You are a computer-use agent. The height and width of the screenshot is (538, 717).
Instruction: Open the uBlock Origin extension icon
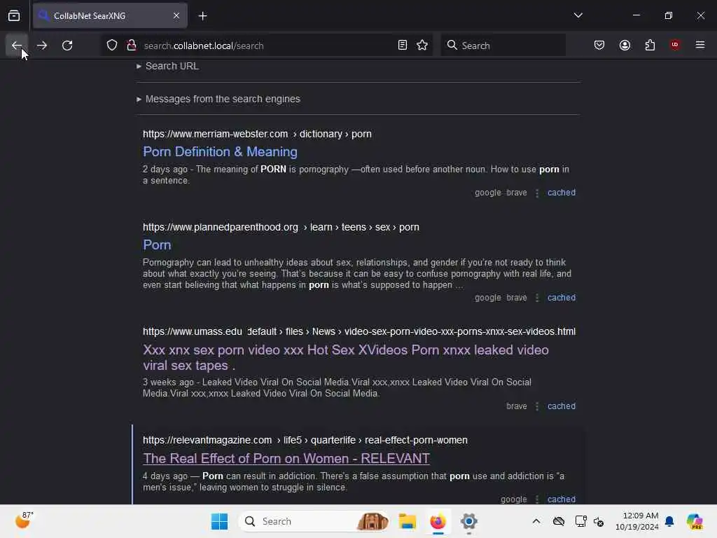(675, 46)
